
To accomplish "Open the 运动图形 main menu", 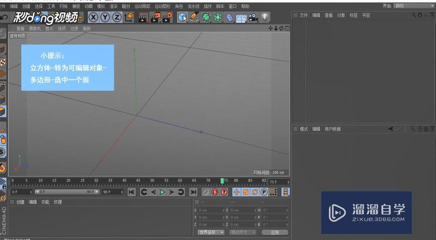I will pos(162,6).
